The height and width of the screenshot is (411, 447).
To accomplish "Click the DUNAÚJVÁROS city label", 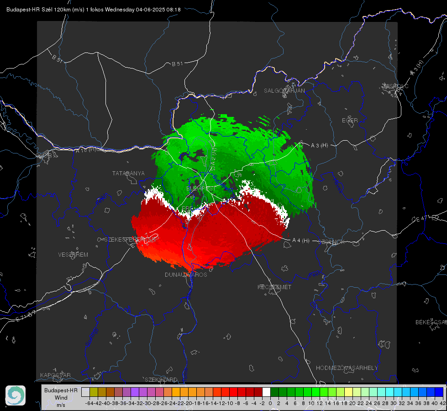I will click(186, 274).
